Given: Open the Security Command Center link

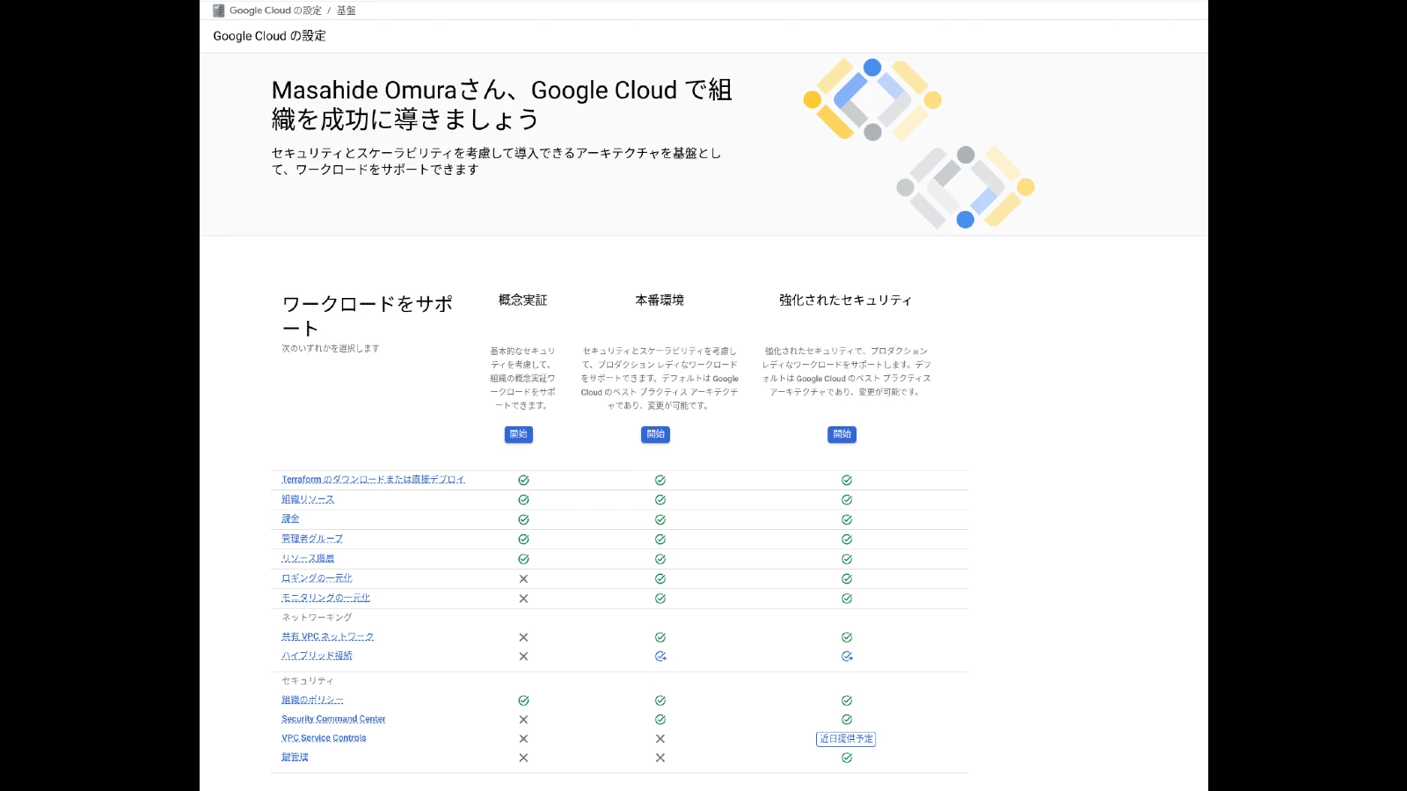Looking at the screenshot, I should coord(333,719).
